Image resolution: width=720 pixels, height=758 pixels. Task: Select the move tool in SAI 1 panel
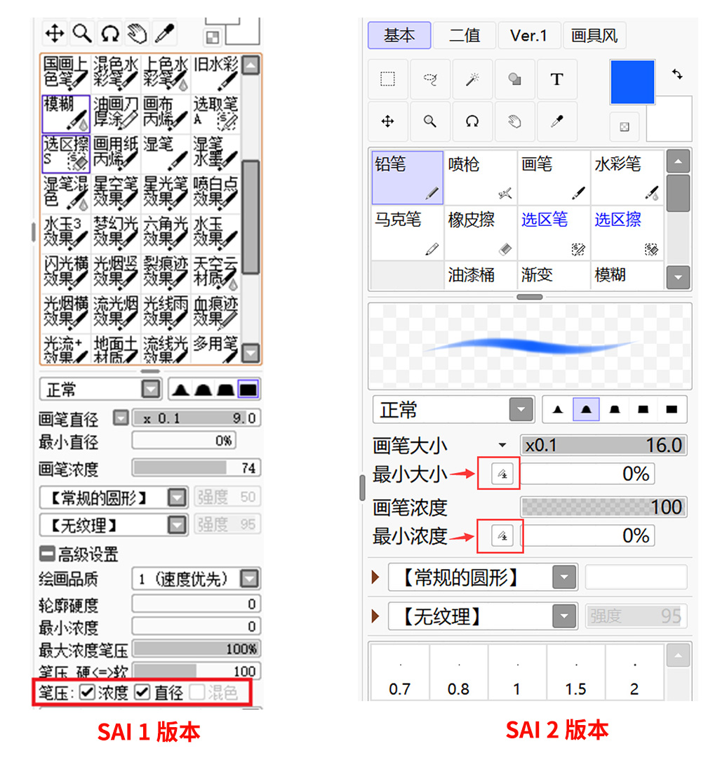coord(55,34)
